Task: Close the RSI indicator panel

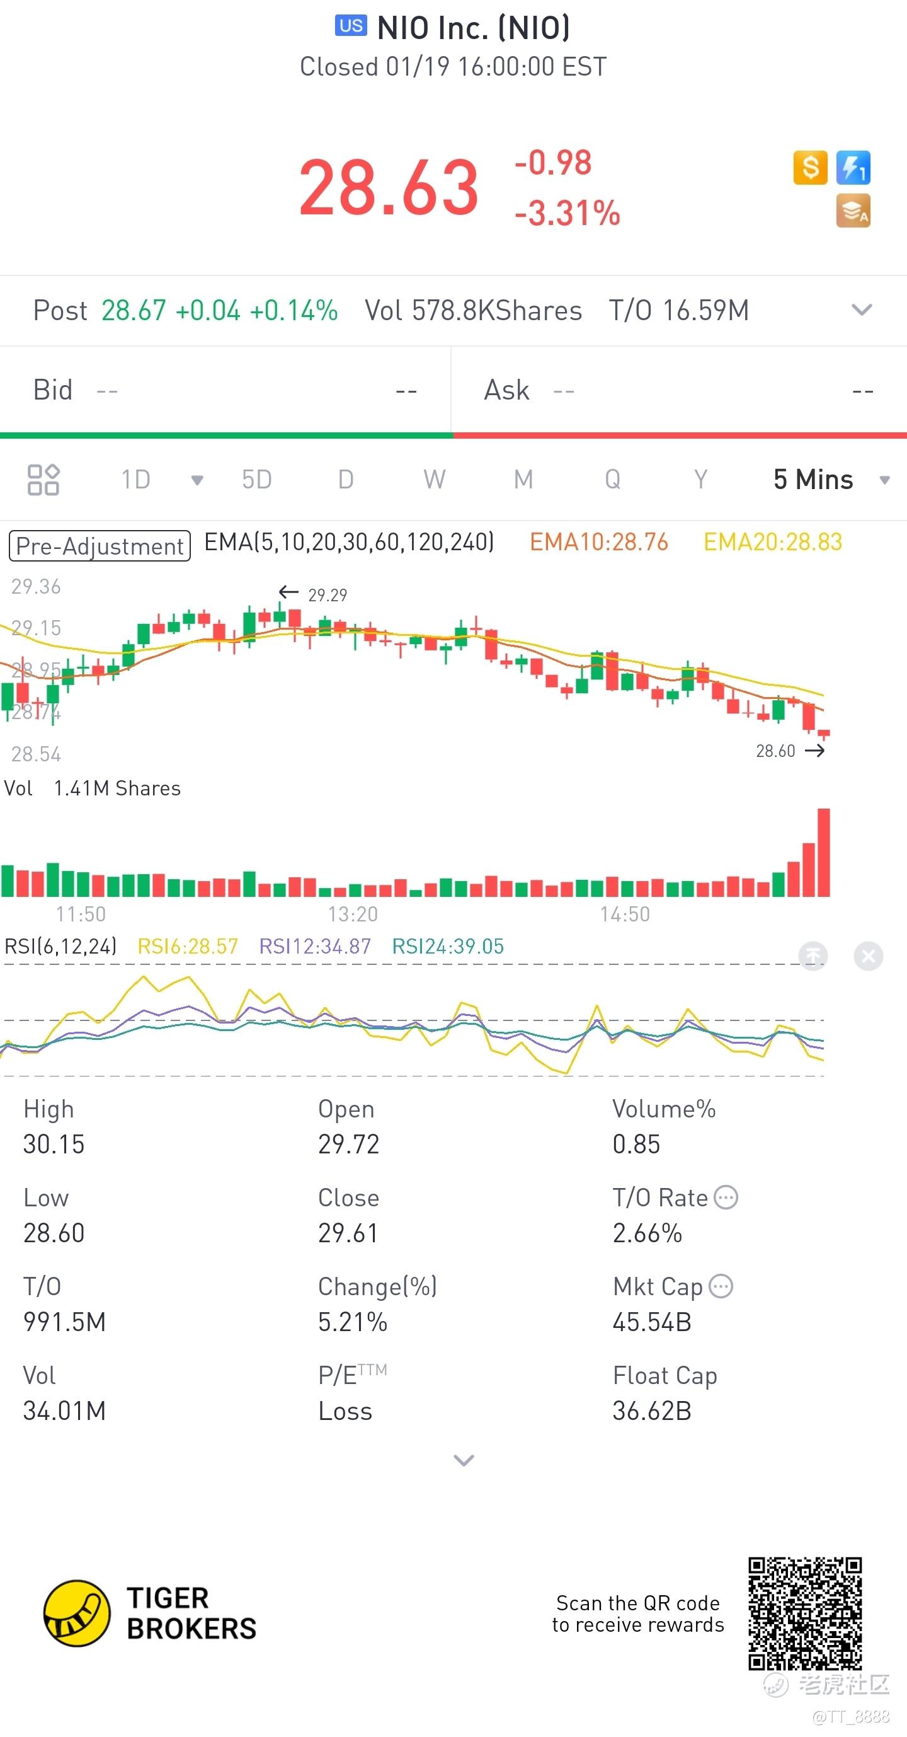Action: (x=868, y=955)
